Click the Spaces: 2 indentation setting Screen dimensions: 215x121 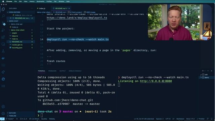click(x=160, y=119)
